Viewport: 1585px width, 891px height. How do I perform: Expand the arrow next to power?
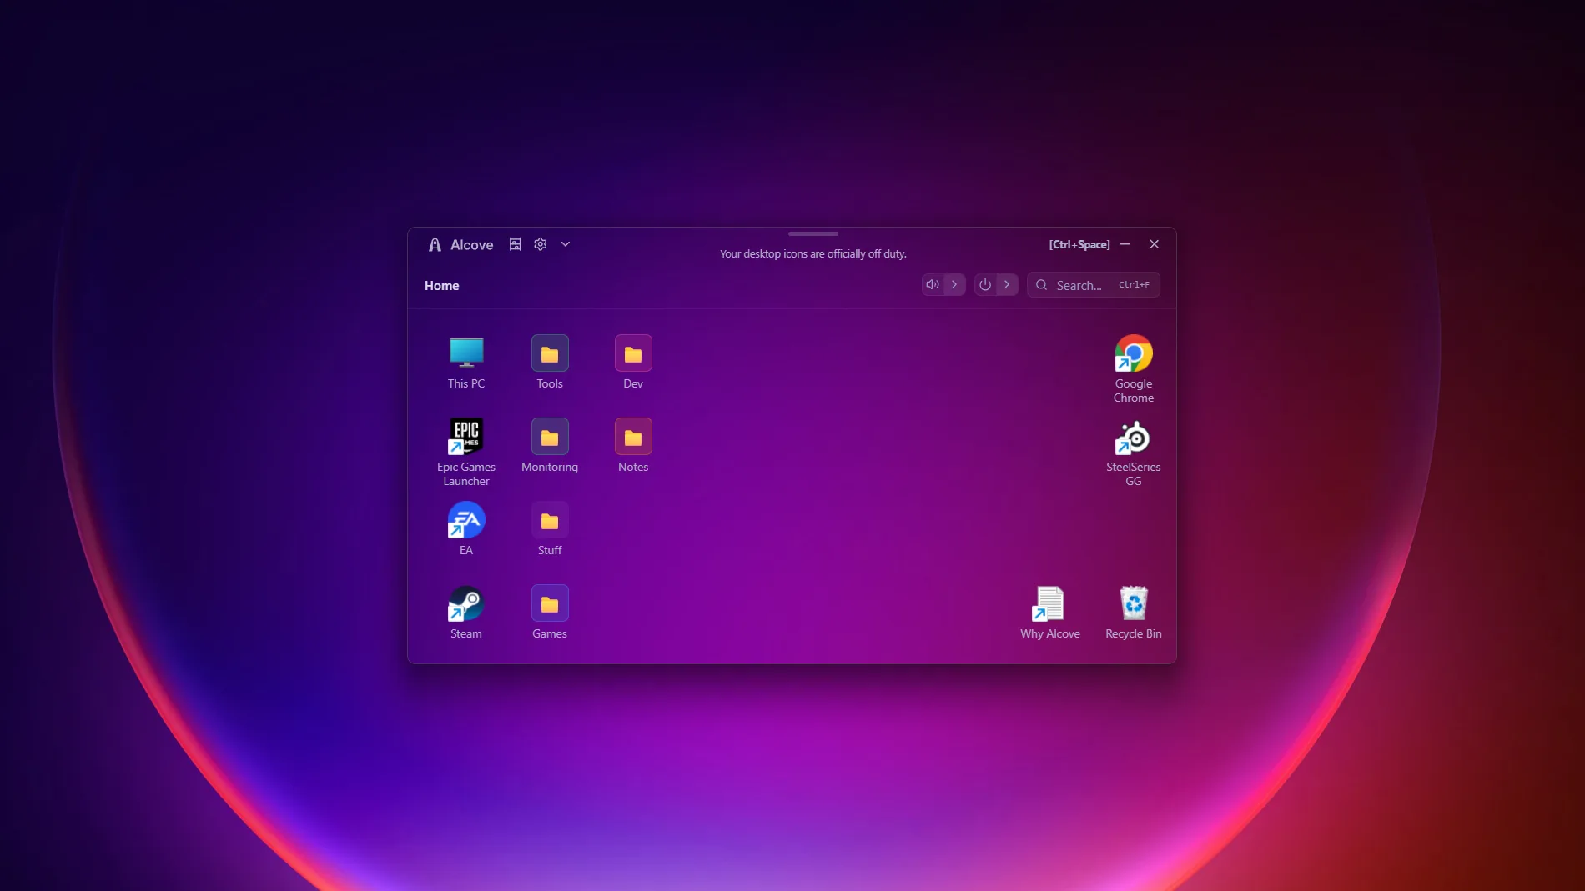click(x=1007, y=284)
